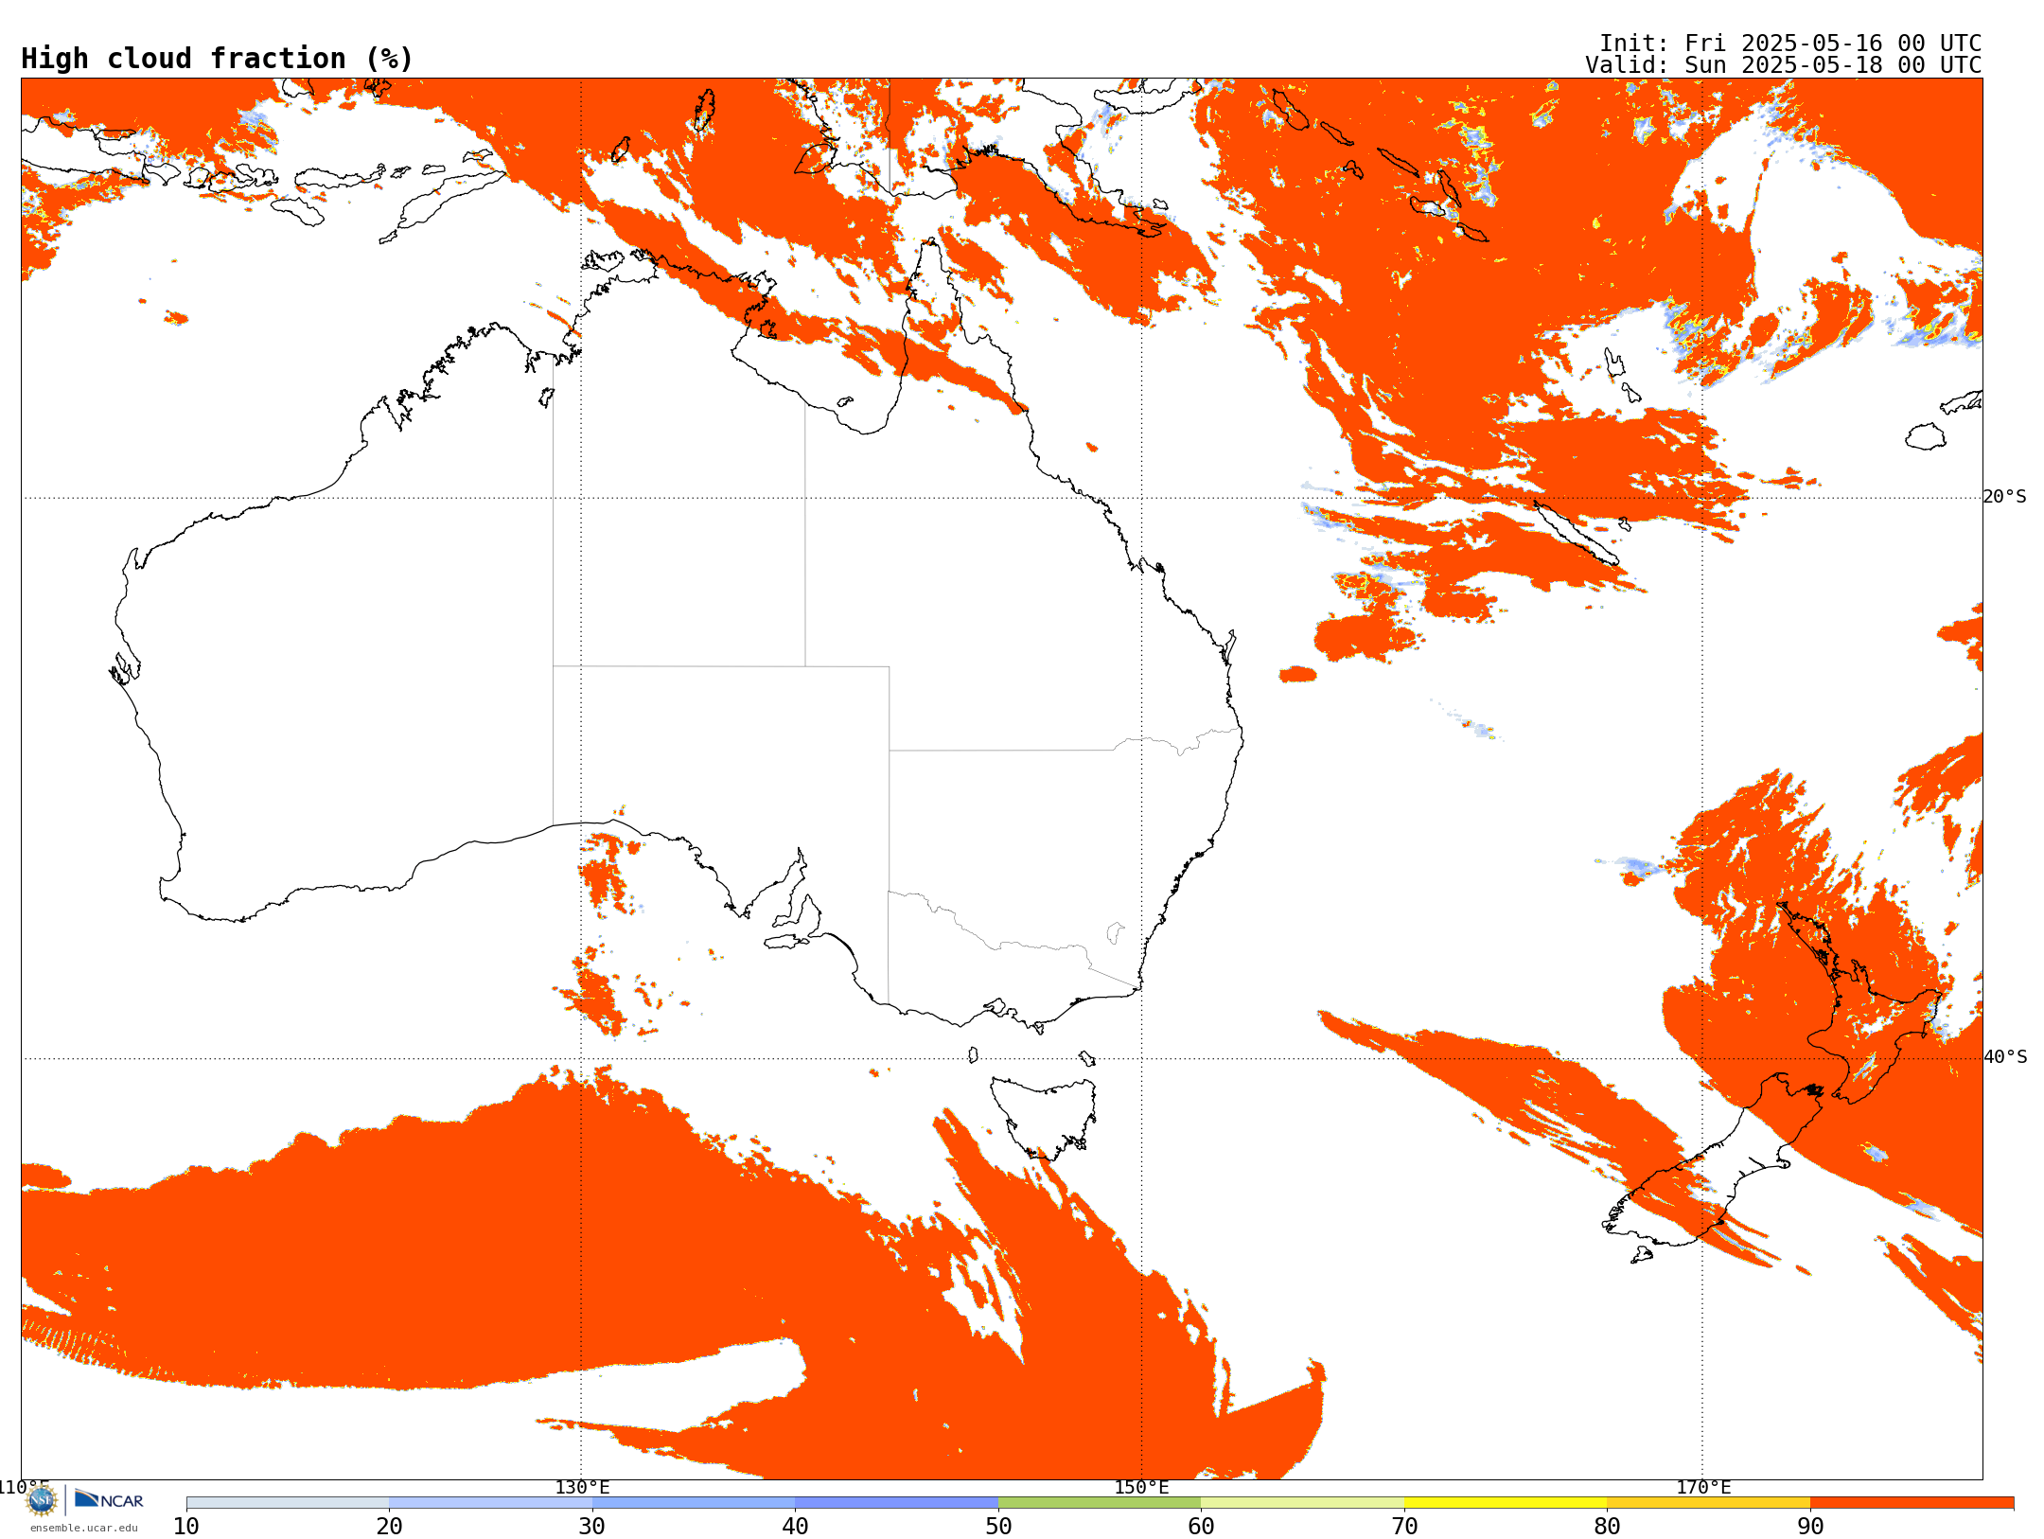Click the 'Valid: Sun 2025-05-18 00 UTC' text

1784,65
